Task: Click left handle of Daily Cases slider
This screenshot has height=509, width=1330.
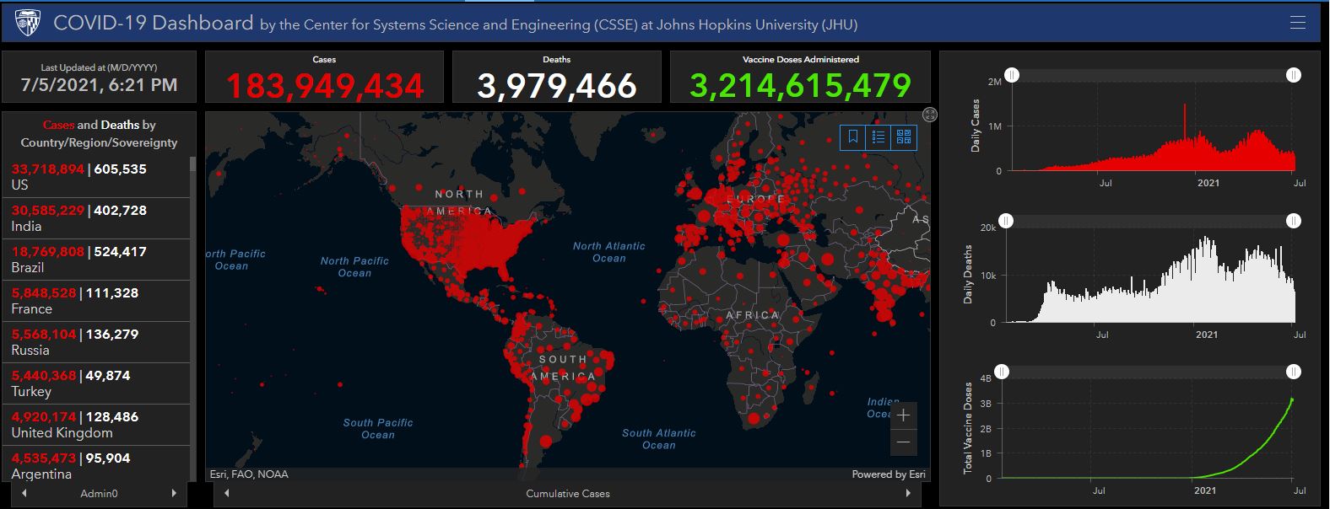Action: point(1012,76)
